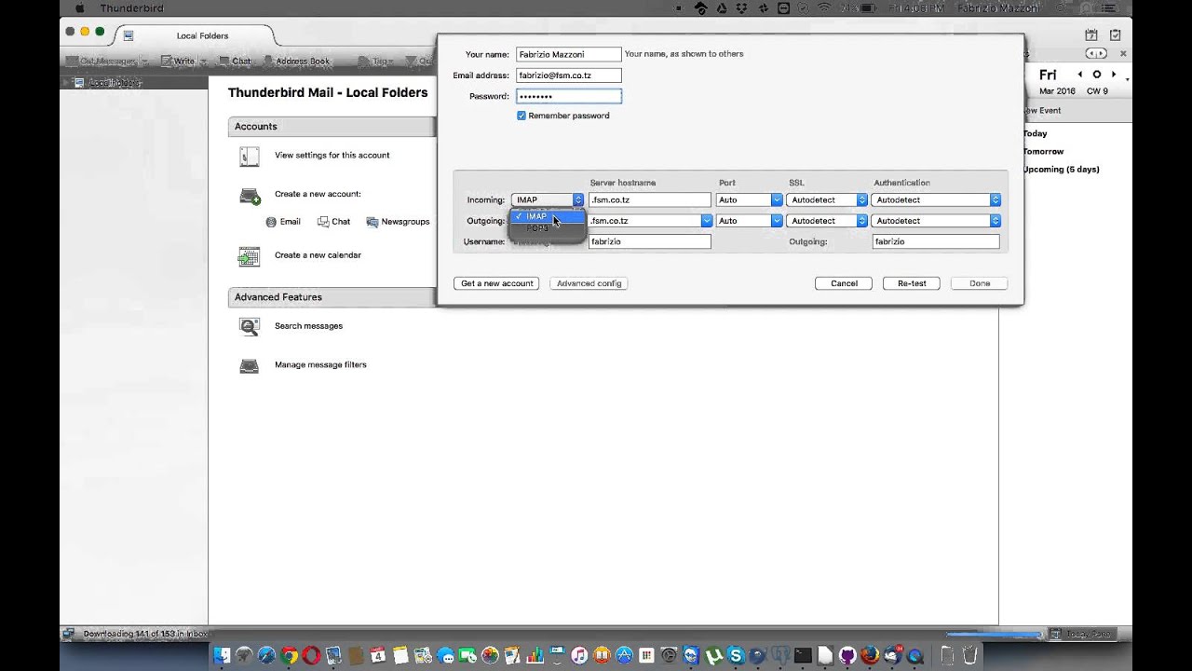
Task: Open Manage message filters
Action: (x=320, y=365)
